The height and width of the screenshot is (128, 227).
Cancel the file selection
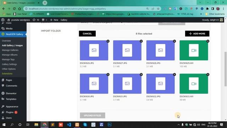click(x=87, y=33)
